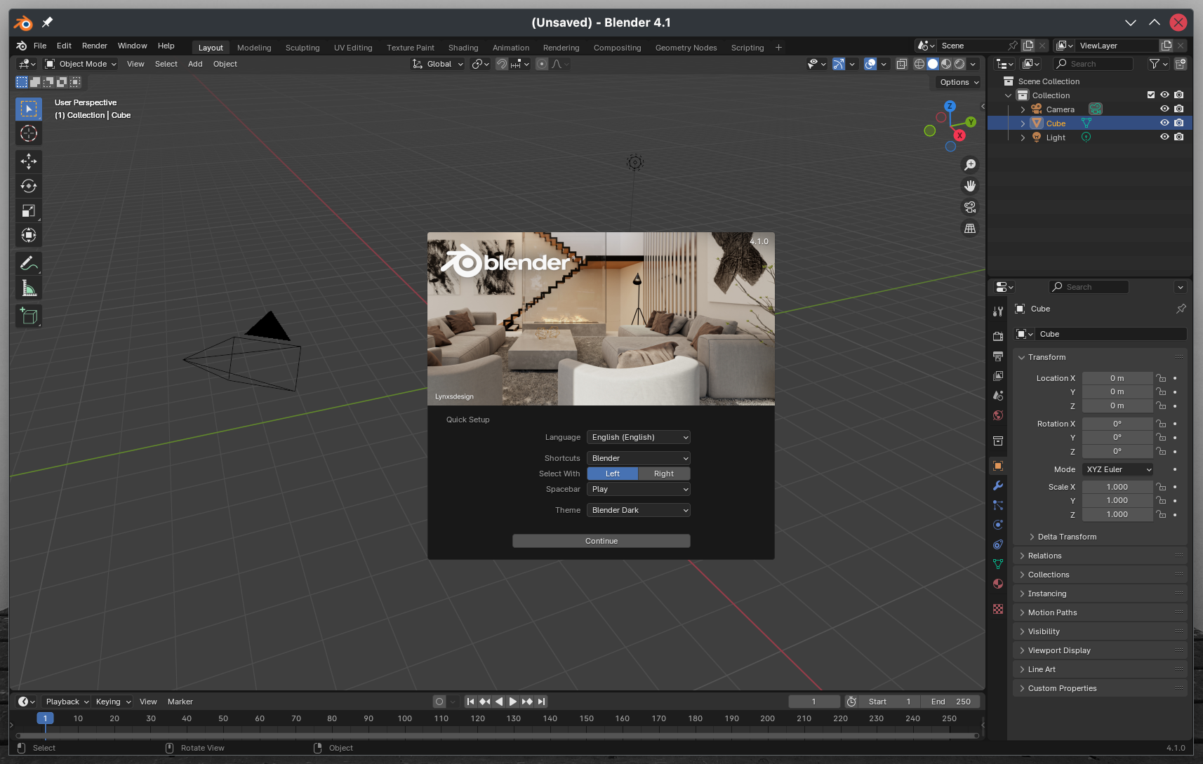This screenshot has height=764, width=1203.
Task: Open the Modifiers properties tab
Action: click(x=998, y=485)
